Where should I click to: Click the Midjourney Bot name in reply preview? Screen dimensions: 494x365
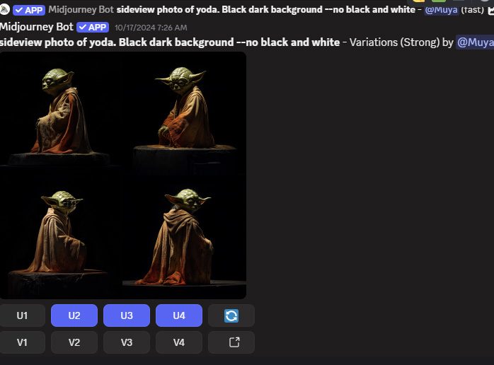[x=81, y=10]
